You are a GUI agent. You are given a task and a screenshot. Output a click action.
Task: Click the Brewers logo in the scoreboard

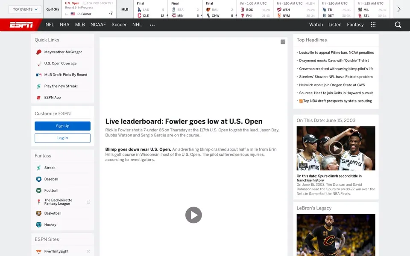[360, 10]
